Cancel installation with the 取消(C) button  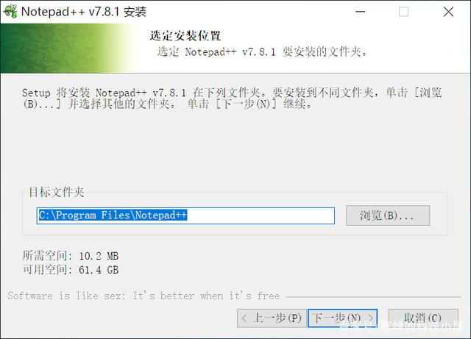[x=423, y=318]
